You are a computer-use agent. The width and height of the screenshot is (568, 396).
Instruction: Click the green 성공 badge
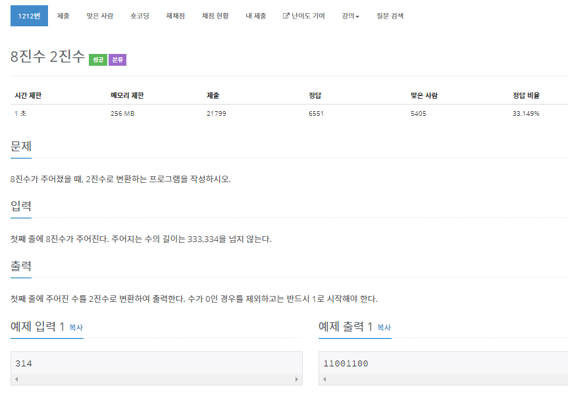(98, 60)
